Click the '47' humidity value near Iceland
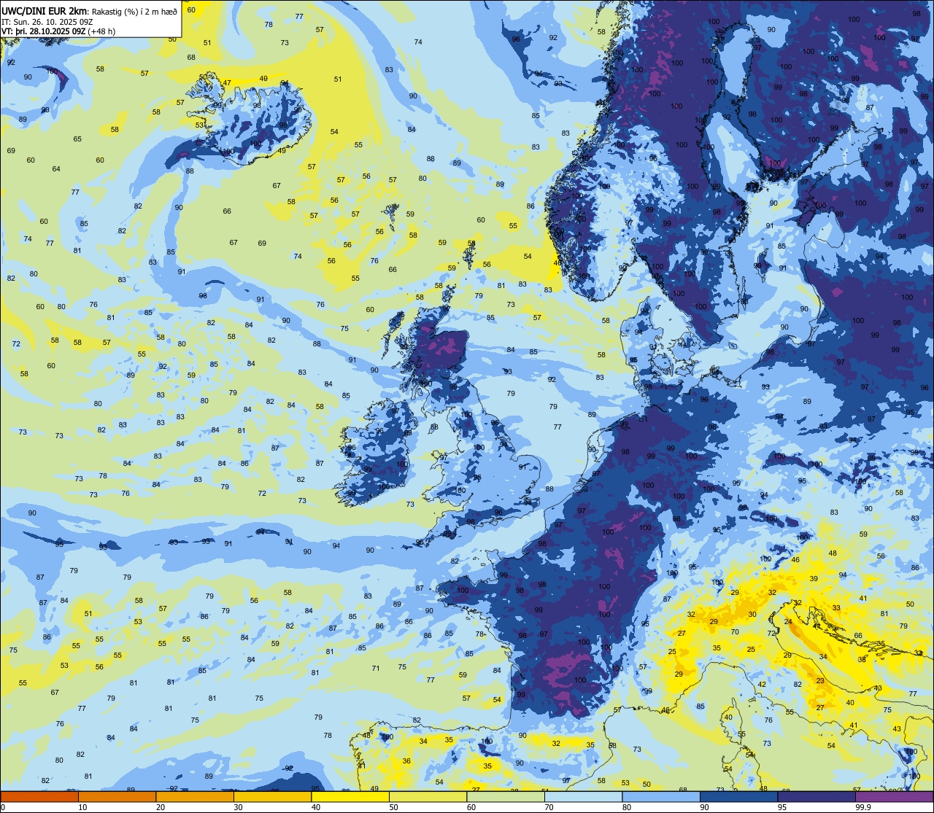The image size is (934, 813). pos(227,83)
